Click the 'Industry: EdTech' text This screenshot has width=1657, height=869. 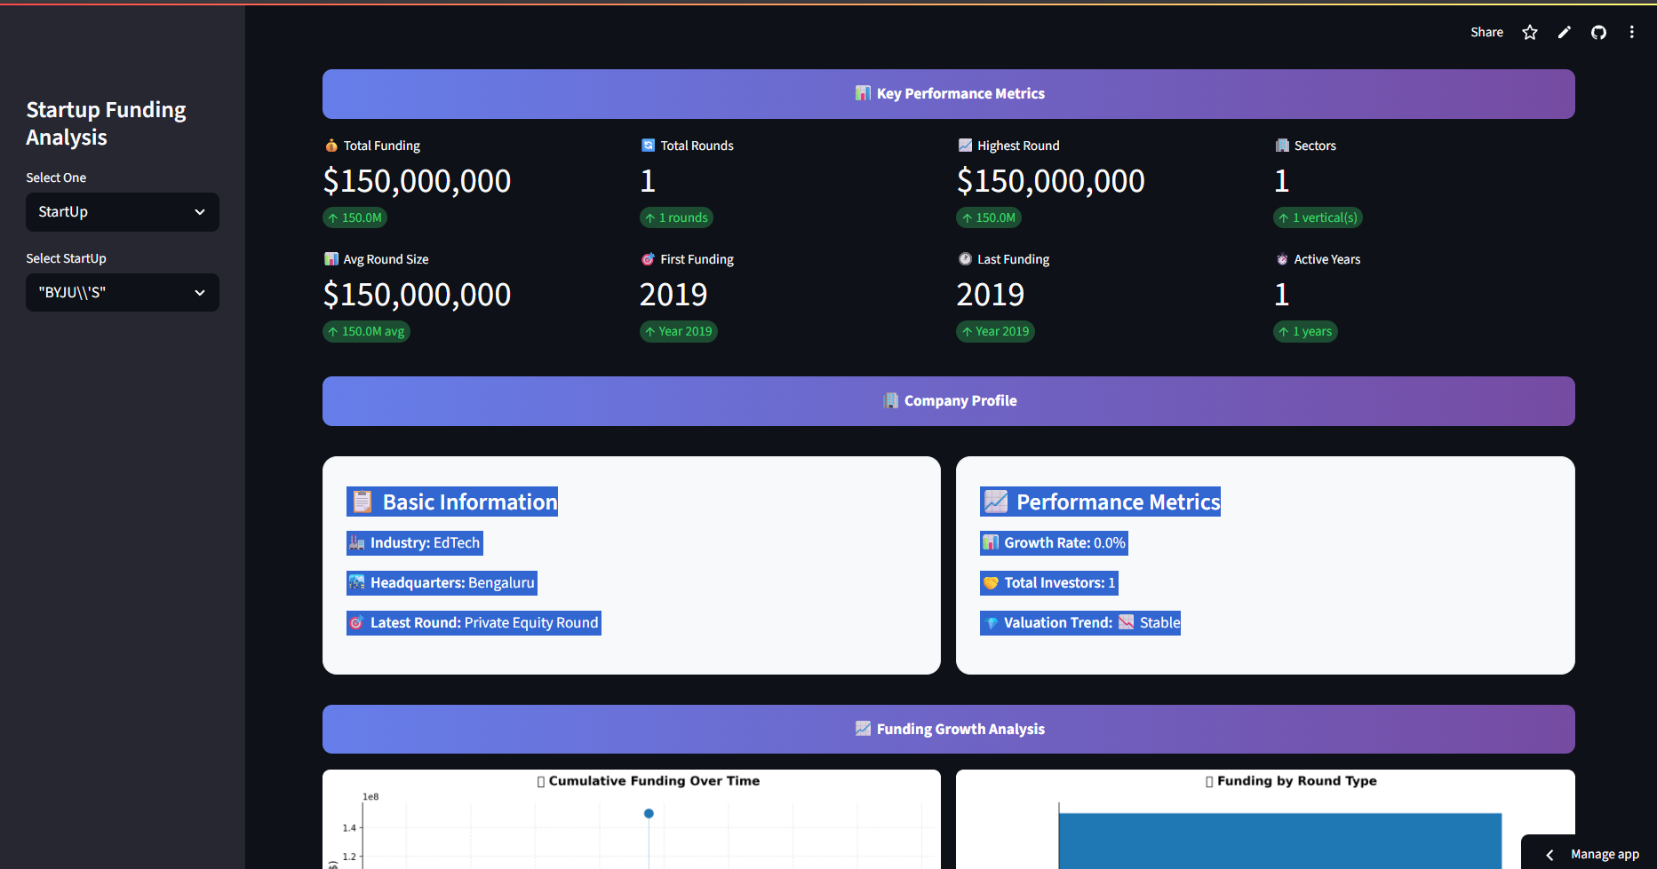tap(425, 543)
